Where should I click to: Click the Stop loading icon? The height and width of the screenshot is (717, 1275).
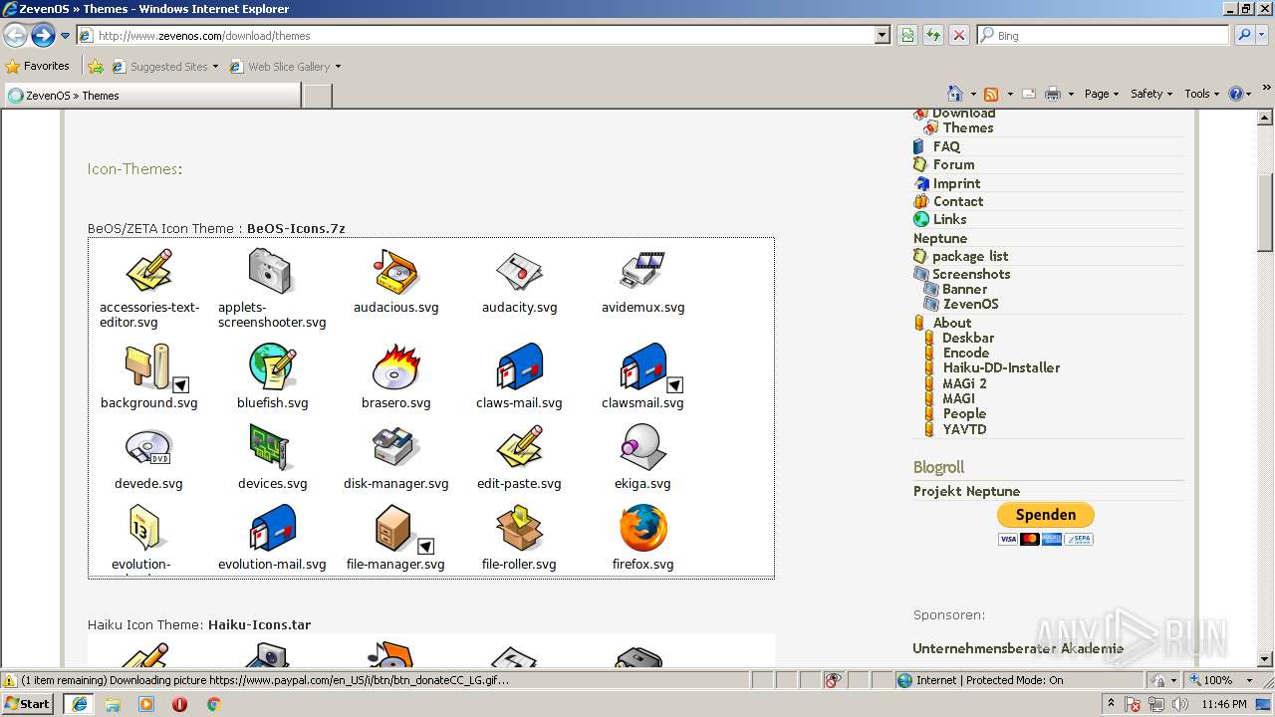tap(959, 35)
